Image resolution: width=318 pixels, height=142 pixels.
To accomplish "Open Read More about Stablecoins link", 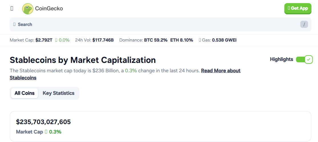I will point(125,74).
